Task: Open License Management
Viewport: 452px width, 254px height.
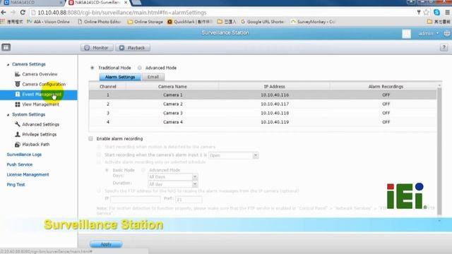Action: click(28, 175)
